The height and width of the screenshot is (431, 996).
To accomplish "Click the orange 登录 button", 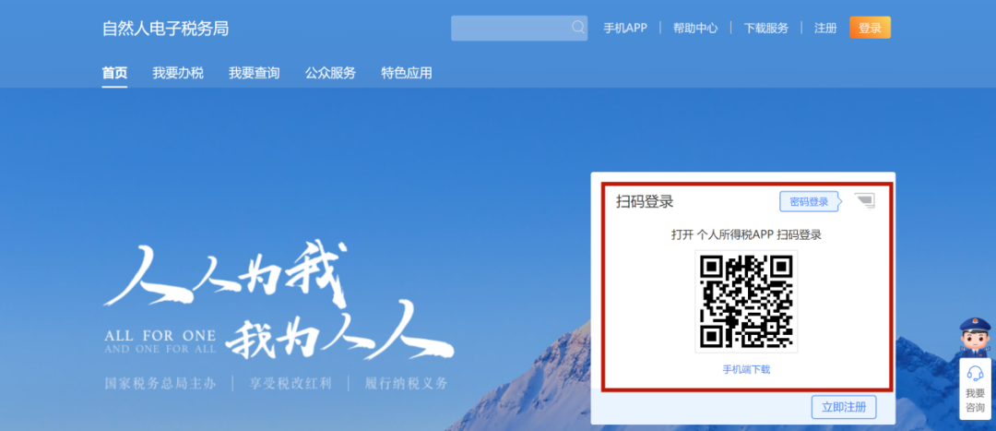I will click(870, 28).
